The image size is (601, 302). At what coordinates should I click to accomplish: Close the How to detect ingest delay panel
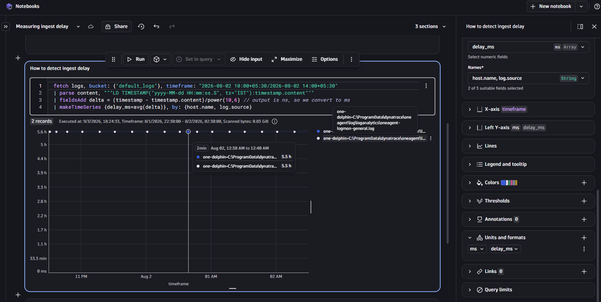[x=594, y=26]
